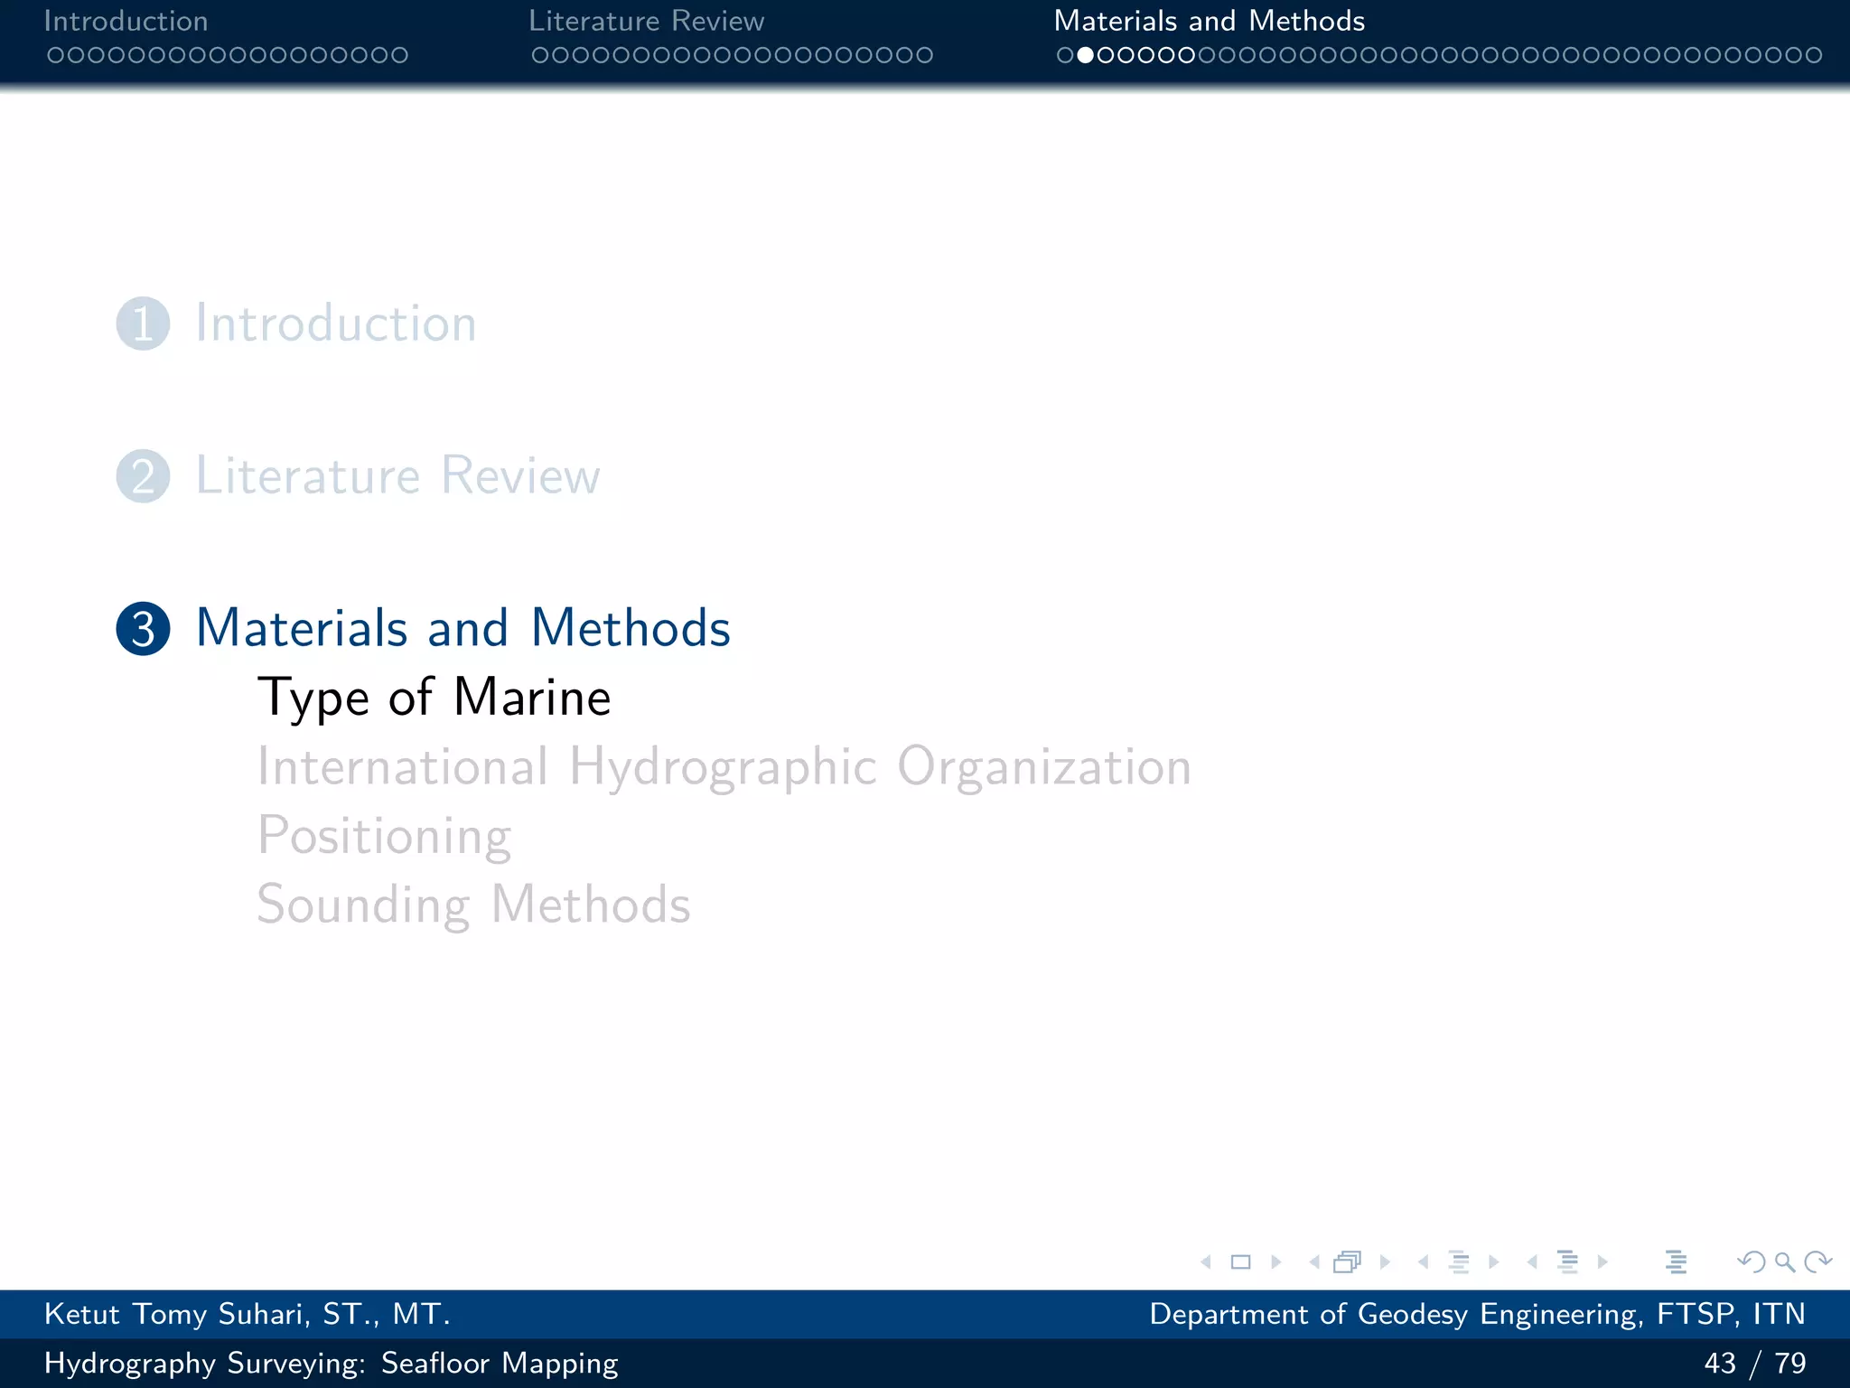Select third dot under Materials and Methods
This screenshot has width=1850, height=1388.
pos(1106,55)
